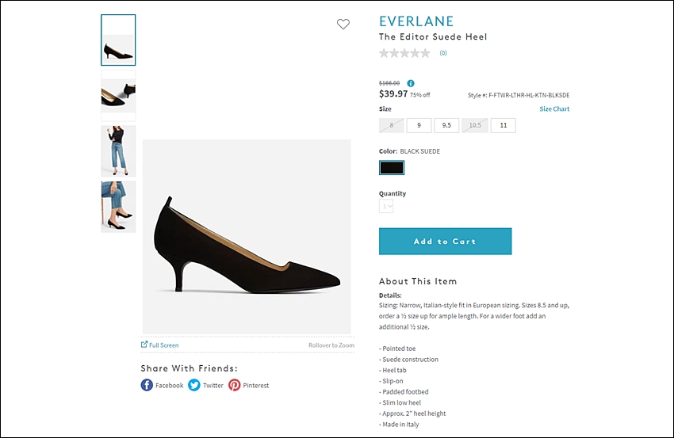View the close-up heel detail thumbnail
Viewport: 674px width, 438px height.
[118, 96]
